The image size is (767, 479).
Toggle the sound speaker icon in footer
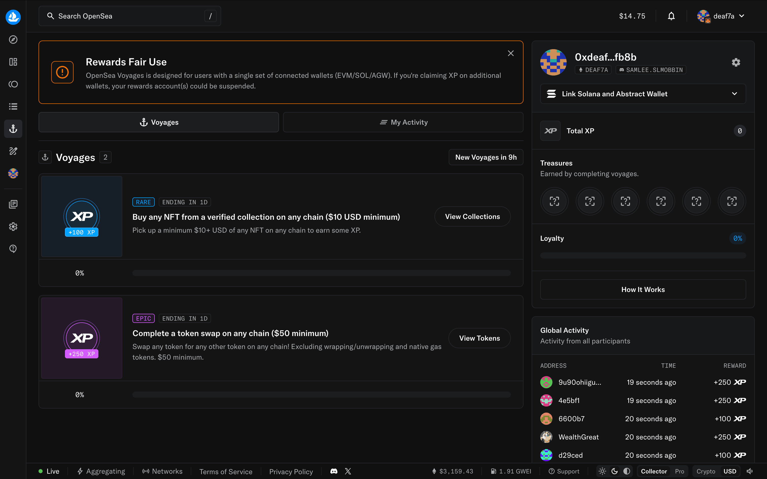point(749,471)
